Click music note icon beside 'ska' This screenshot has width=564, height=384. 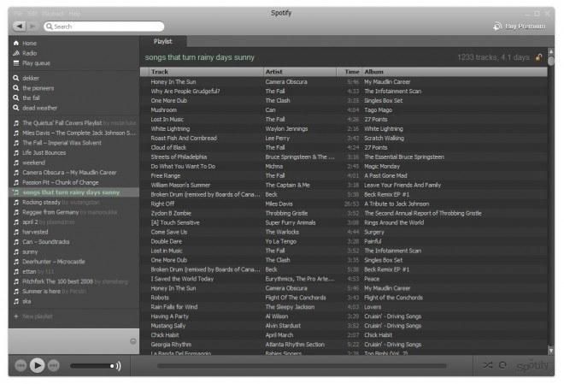16,302
